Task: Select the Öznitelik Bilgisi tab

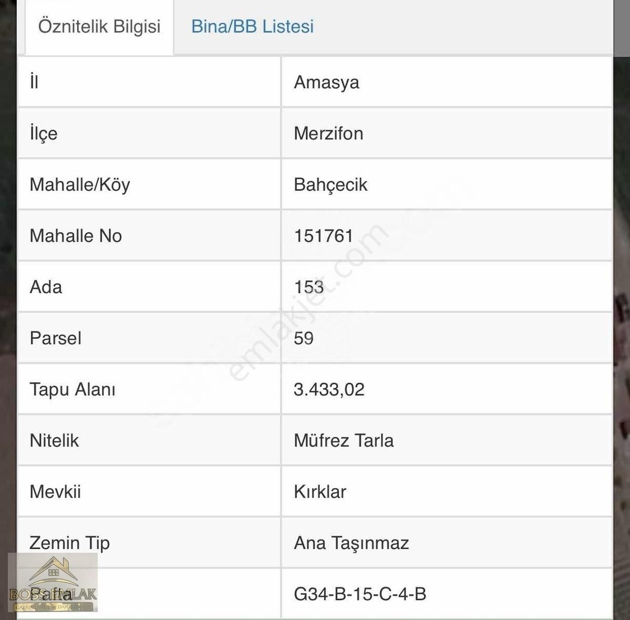Action: coord(99,26)
